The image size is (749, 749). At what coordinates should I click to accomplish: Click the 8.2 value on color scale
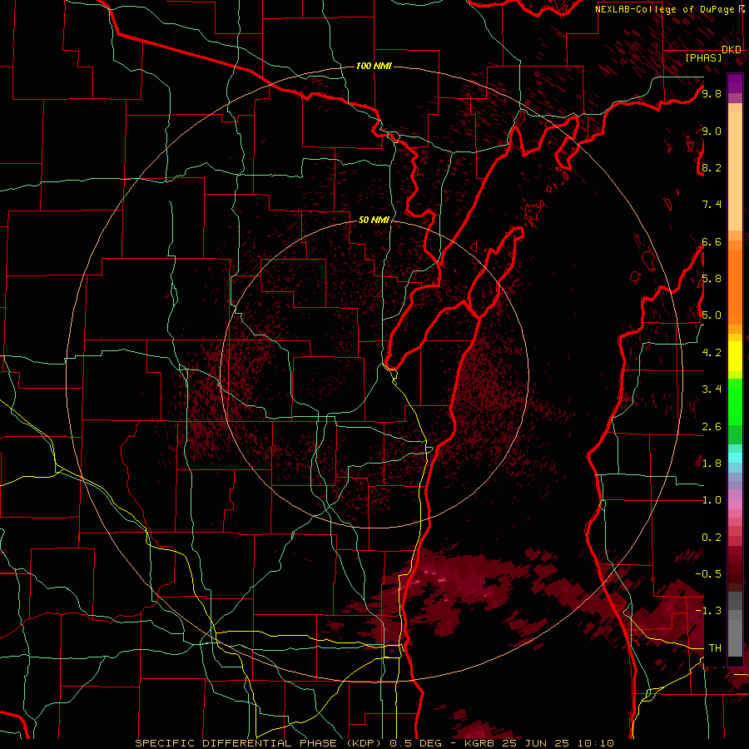[x=712, y=167]
